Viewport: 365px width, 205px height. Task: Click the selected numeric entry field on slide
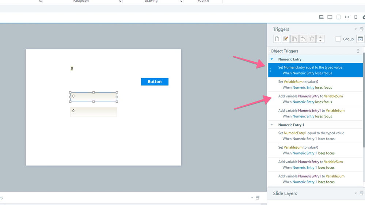click(94, 97)
